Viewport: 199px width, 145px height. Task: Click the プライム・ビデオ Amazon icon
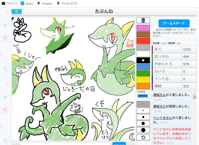pyautogui.click(x=58, y=4)
